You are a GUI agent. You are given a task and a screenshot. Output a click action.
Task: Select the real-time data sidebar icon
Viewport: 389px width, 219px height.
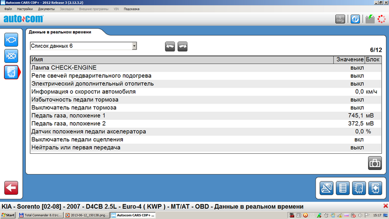pos(11,72)
